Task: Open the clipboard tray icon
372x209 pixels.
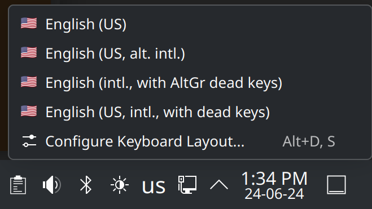Action: (18, 185)
